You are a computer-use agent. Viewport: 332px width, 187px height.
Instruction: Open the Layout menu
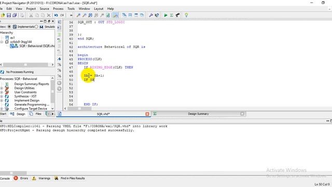99,9
